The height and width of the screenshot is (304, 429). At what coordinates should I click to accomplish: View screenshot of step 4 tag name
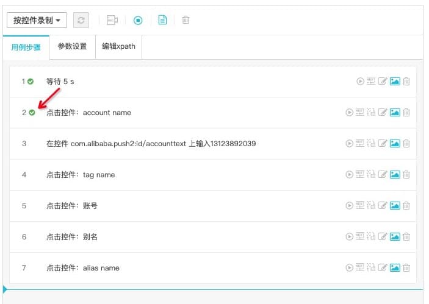click(x=395, y=174)
